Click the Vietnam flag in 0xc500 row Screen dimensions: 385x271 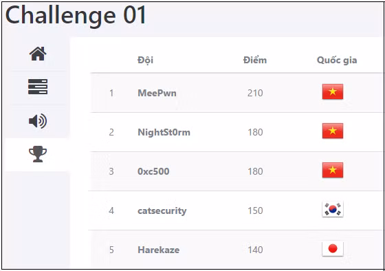pyautogui.click(x=333, y=170)
